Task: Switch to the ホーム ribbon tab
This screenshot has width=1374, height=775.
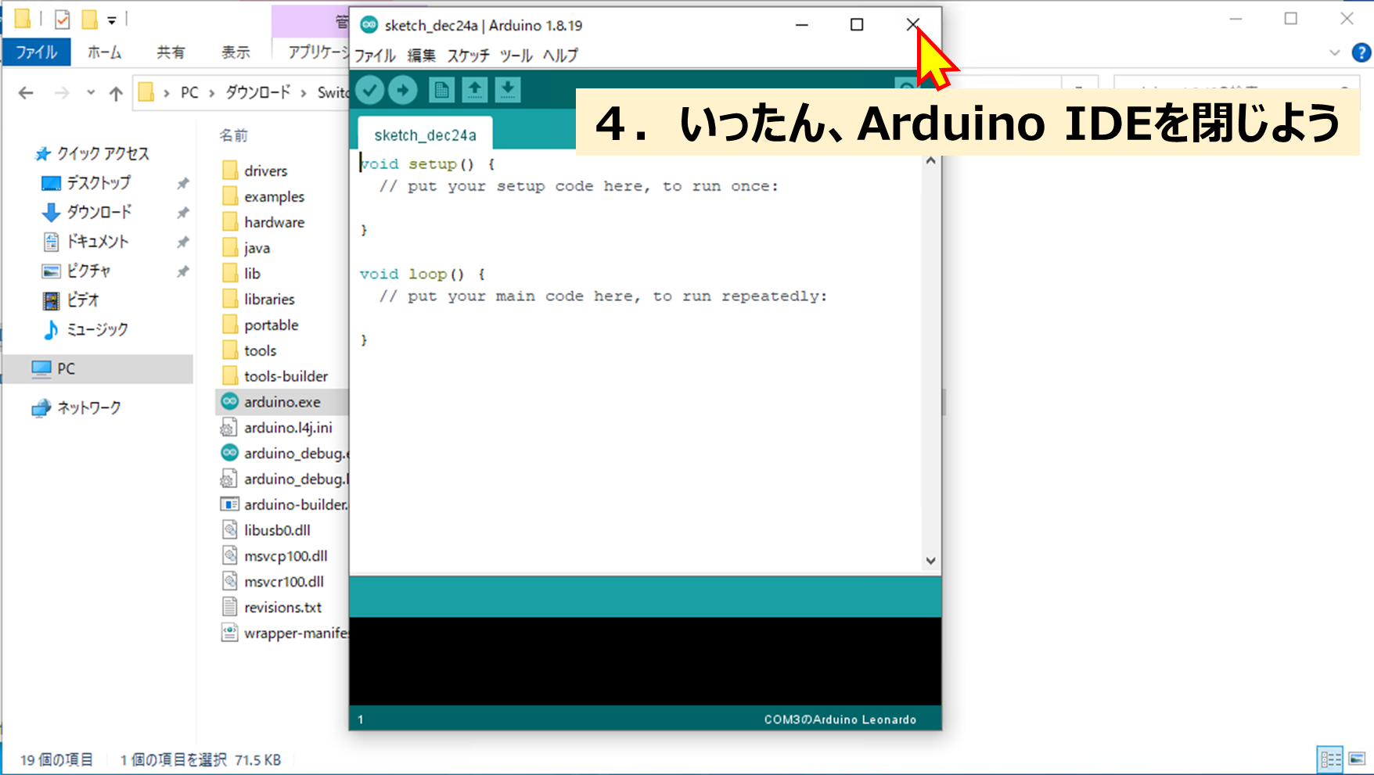Action: (104, 52)
